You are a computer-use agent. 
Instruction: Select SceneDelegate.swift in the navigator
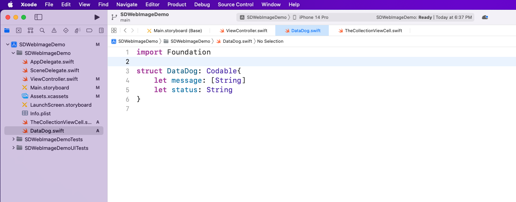[54, 70]
